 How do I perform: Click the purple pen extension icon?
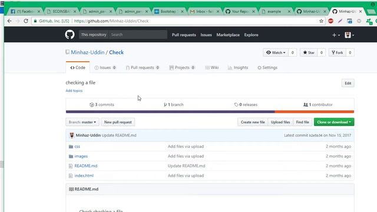(x=340, y=21)
